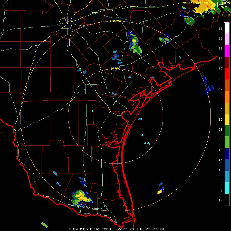The width and height of the screenshot is (231, 231).
Task: Click the 'ENHANCED ECHO TOPS' title at the bottom
Action: [x=90, y=229]
